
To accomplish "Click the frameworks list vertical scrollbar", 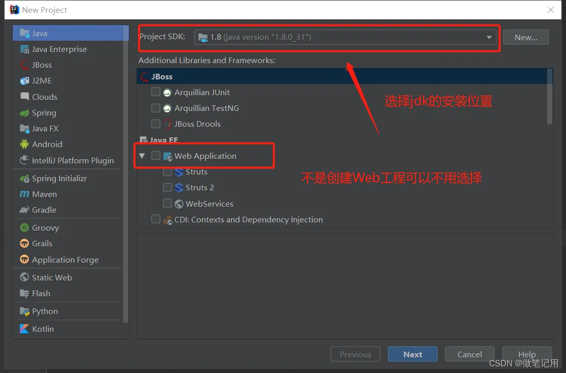I will [x=550, y=97].
